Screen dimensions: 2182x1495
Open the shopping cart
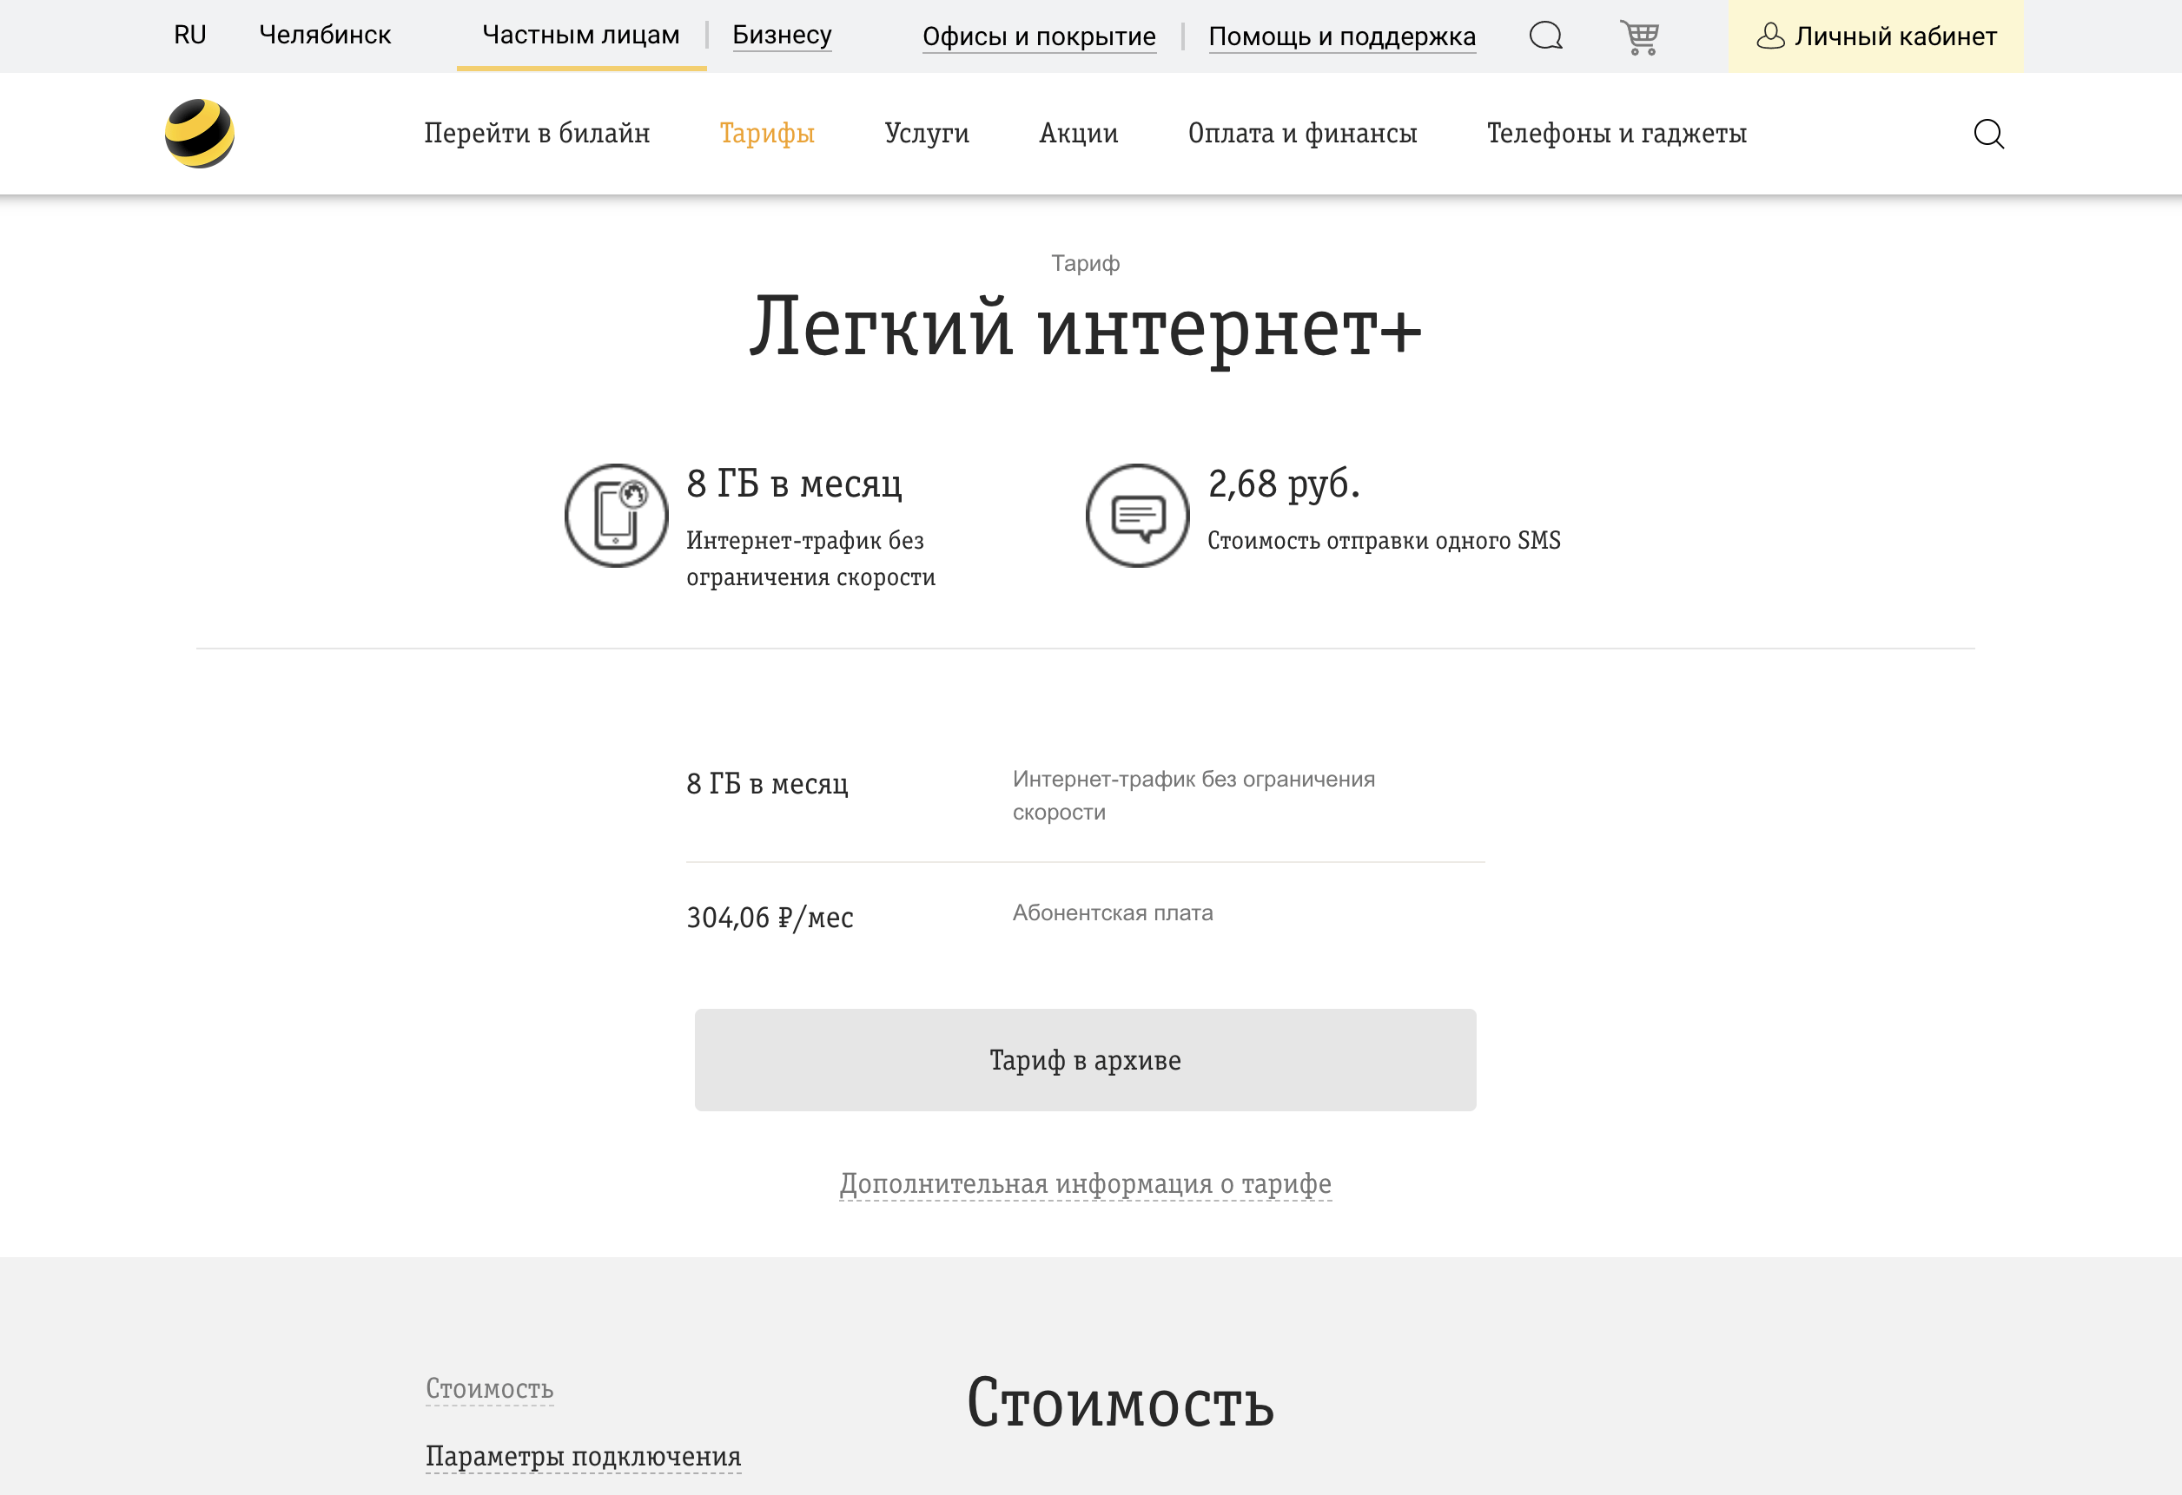[x=1639, y=36]
